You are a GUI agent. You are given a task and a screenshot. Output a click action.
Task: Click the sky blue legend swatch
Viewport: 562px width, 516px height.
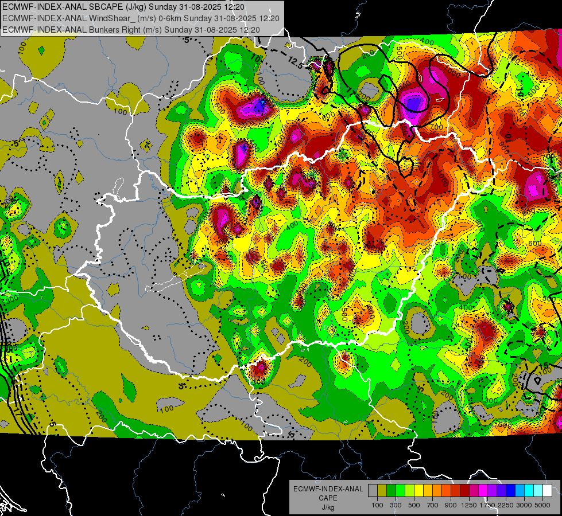tap(520, 491)
